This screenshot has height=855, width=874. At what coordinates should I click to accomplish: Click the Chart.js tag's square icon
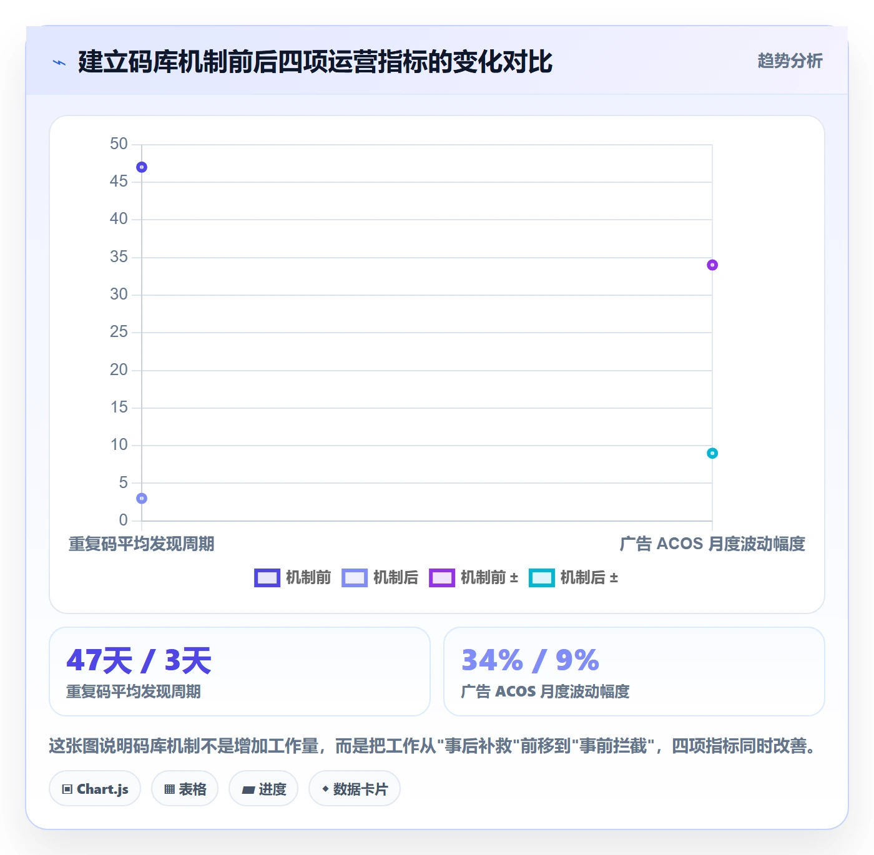[67, 789]
